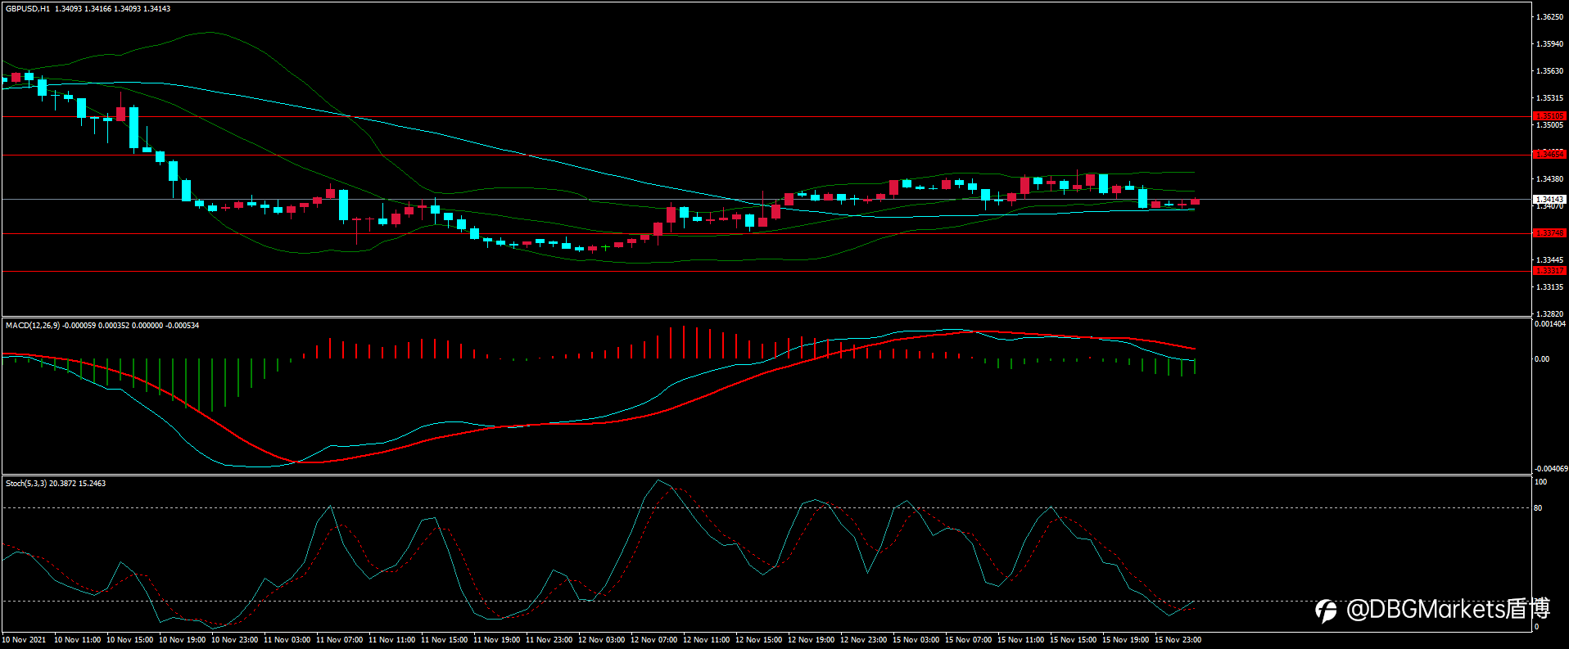
Task: Click the 12 Nov 23:00 time label
Action: (x=863, y=640)
